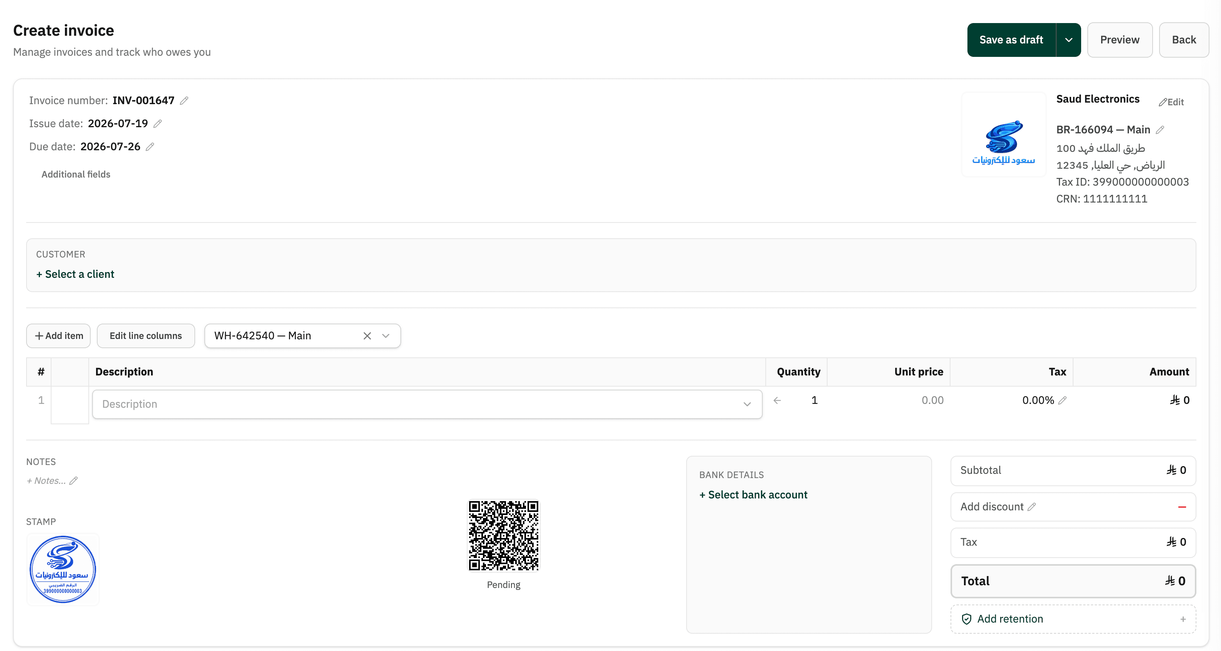The image size is (1221, 651).
Task: Edit the due date pencil icon
Action: click(x=150, y=147)
